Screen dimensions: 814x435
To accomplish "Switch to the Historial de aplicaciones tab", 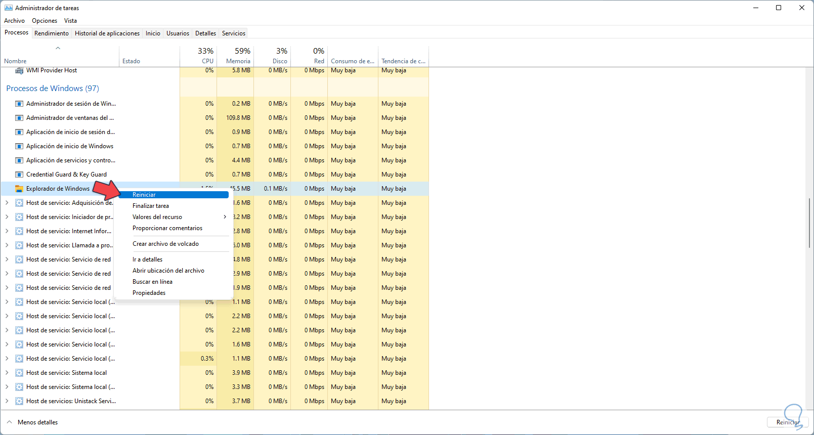I will pos(107,33).
